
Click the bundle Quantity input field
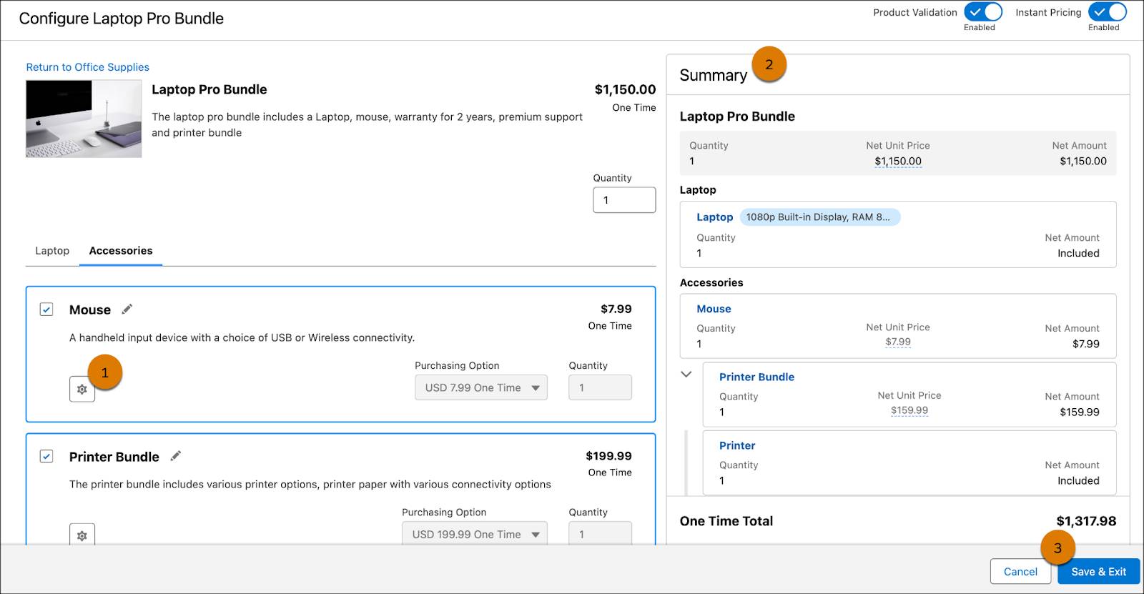point(623,200)
